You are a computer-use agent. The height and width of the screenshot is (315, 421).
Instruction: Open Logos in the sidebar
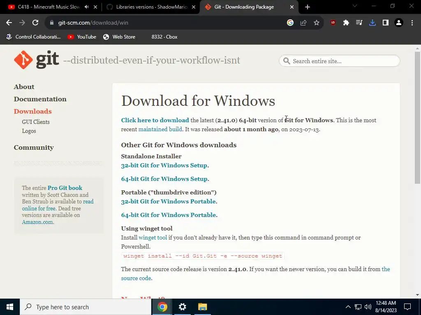pos(29,131)
